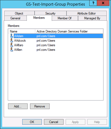Sort by Active Directory Domain Services Folder header
The height and width of the screenshot is (129, 111).
click(69, 31)
